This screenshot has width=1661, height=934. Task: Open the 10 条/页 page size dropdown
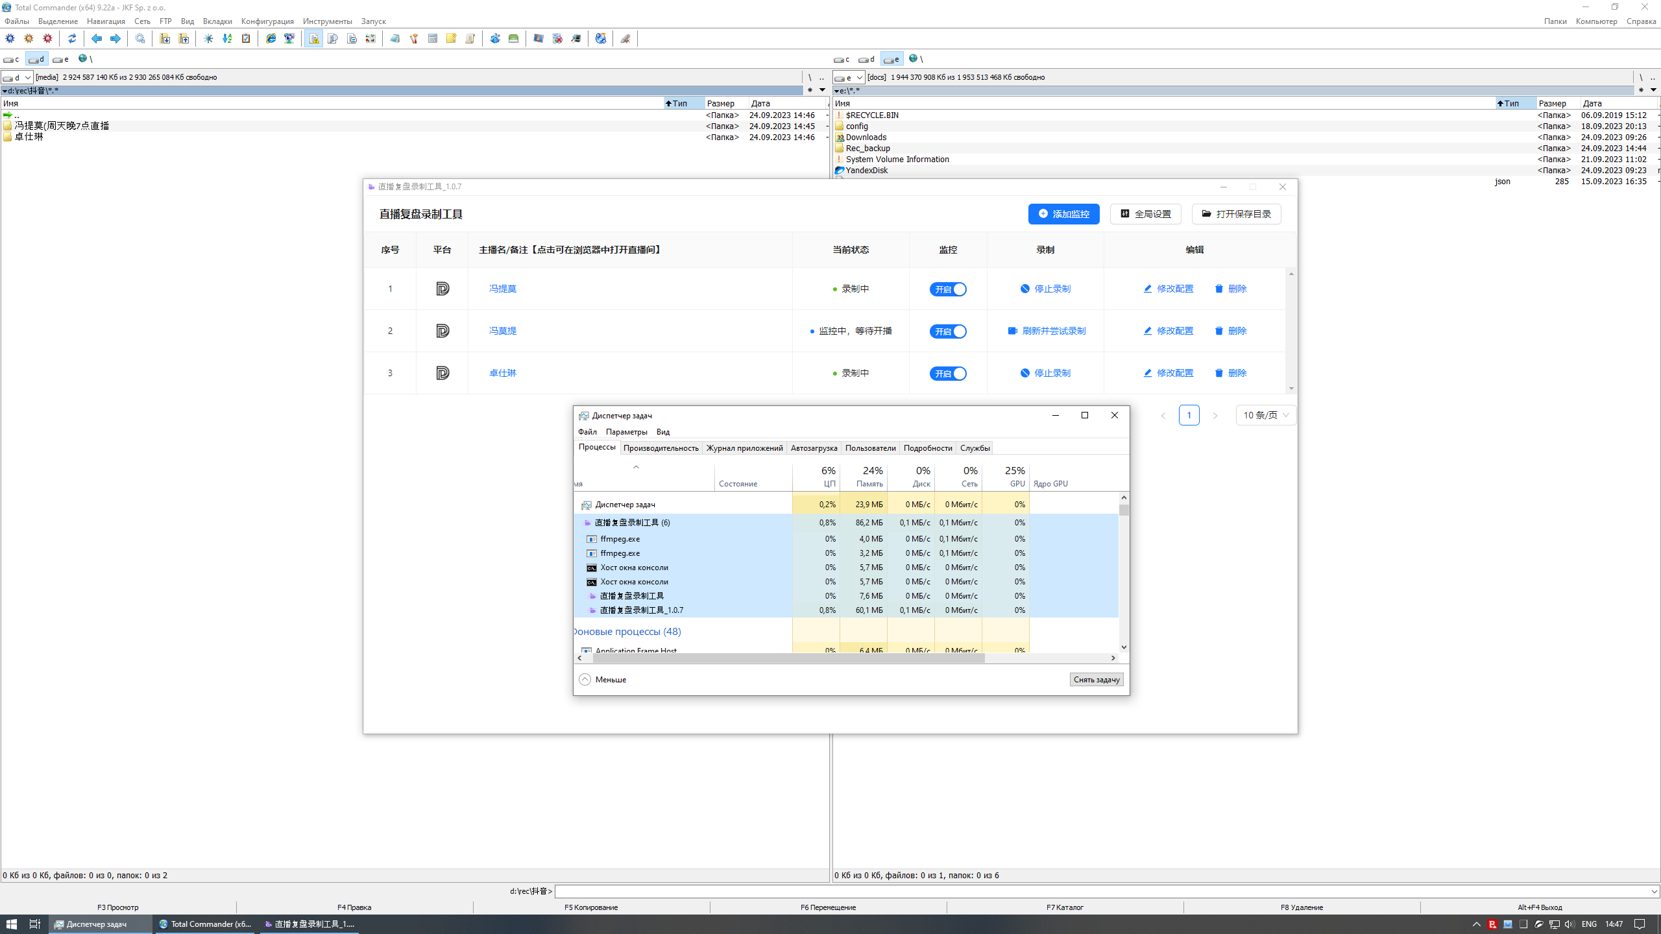click(x=1265, y=415)
